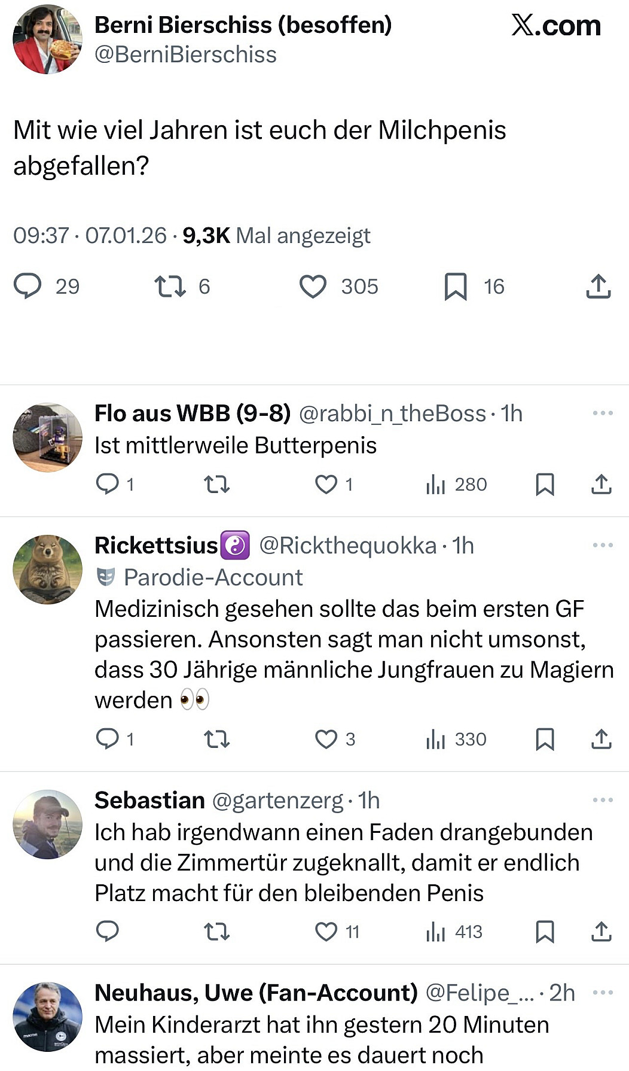Open more options on Neuhaus's reply
This screenshot has height=1071, width=629.
[603, 993]
